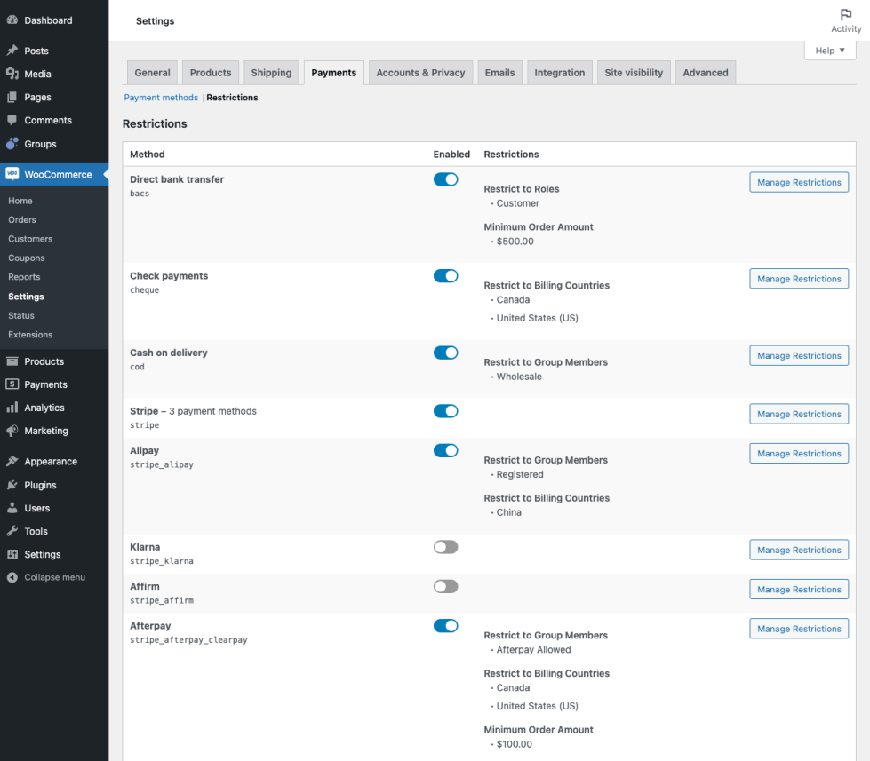
Task: Click the Groups icon in sidebar
Action: 12,144
